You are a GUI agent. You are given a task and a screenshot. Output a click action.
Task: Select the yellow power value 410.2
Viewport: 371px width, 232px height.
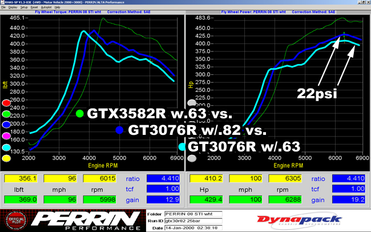point(206,178)
